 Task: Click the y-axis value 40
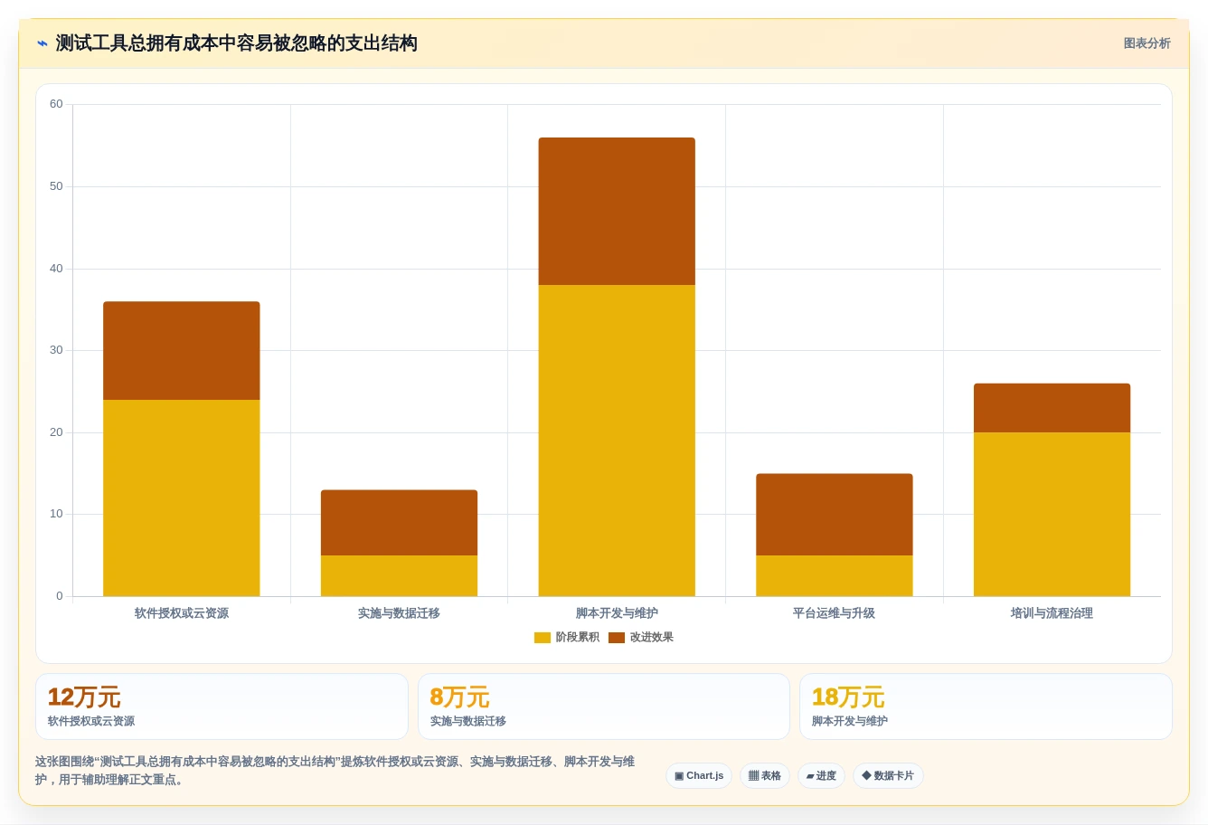click(56, 269)
